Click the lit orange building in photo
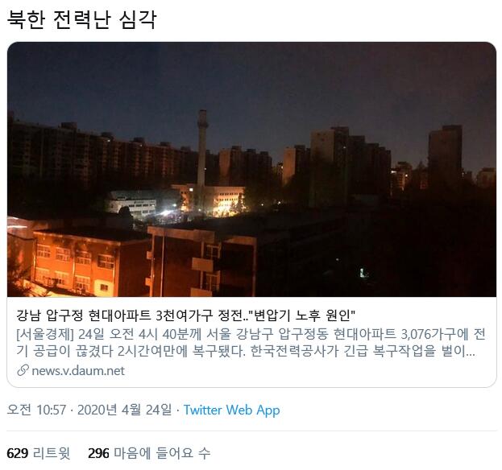This screenshot has width=502, height=470. [75, 263]
